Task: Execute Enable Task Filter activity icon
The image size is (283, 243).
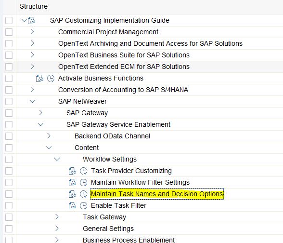Action: (x=84, y=206)
